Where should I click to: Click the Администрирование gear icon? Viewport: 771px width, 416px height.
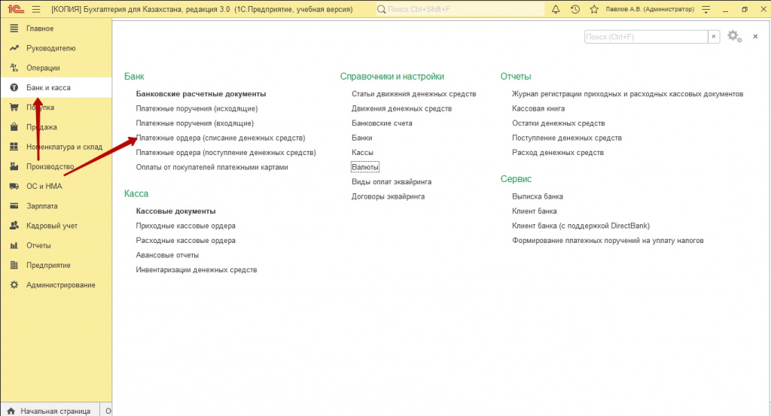[14, 284]
